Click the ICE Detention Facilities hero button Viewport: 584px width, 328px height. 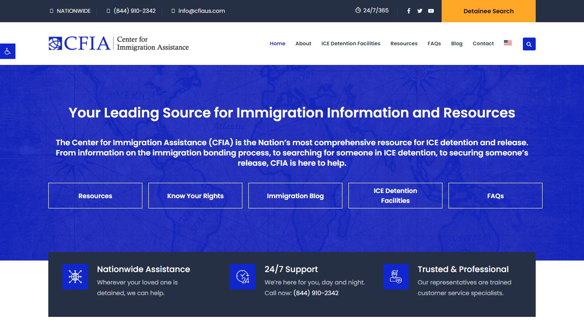395,196
